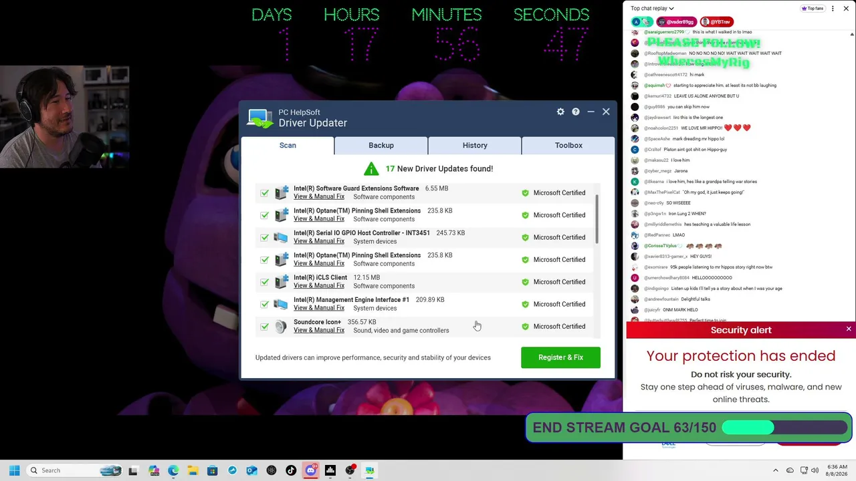This screenshot has height=481, width=856.
Task: Click the 'Microsoft Certified' label for iCLS Client
Action: pos(559,282)
